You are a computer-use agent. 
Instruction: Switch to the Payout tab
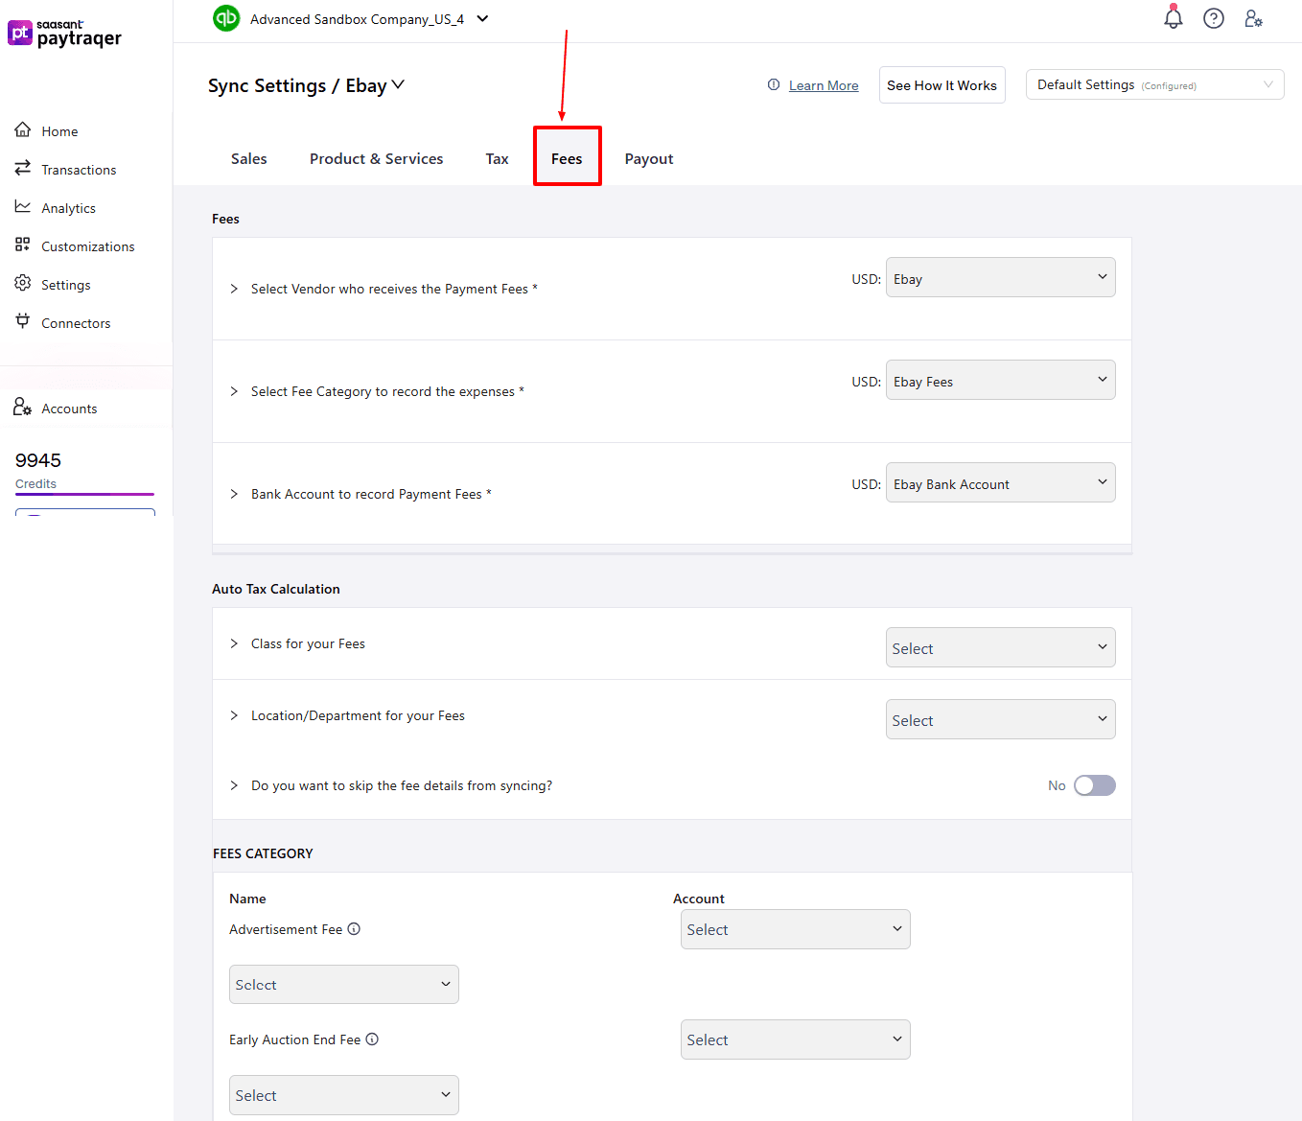tap(649, 158)
